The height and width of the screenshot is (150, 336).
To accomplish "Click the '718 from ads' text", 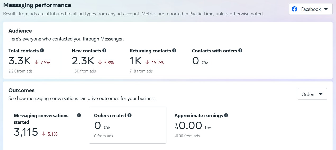I will click(141, 71).
